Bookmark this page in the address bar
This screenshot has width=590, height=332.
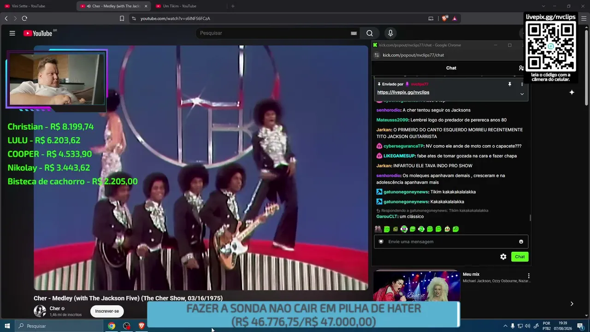[x=122, y=18]
